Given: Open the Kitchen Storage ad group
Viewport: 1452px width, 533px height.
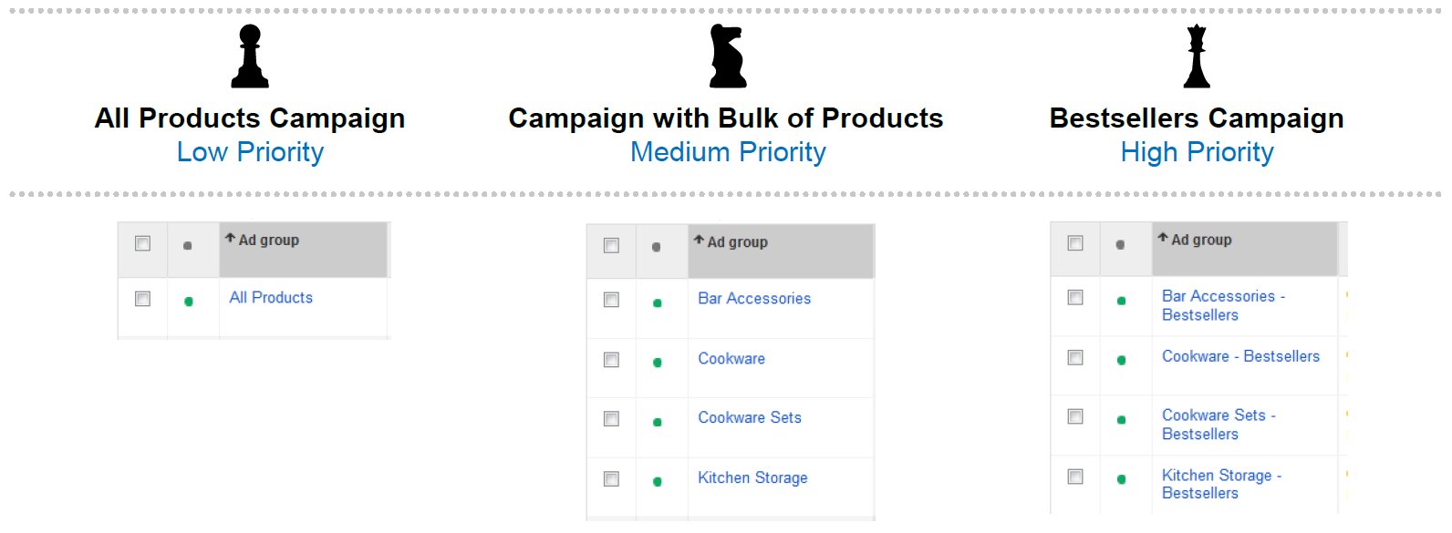Looking at the screenshot, I should click(x=752, y=477).
